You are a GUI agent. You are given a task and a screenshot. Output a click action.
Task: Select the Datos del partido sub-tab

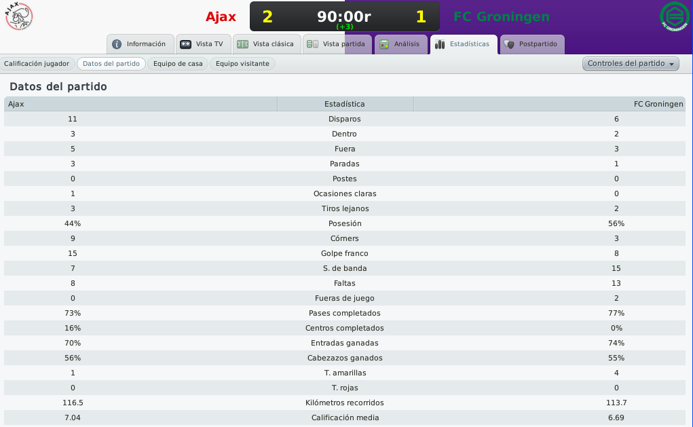coord(111,64)
